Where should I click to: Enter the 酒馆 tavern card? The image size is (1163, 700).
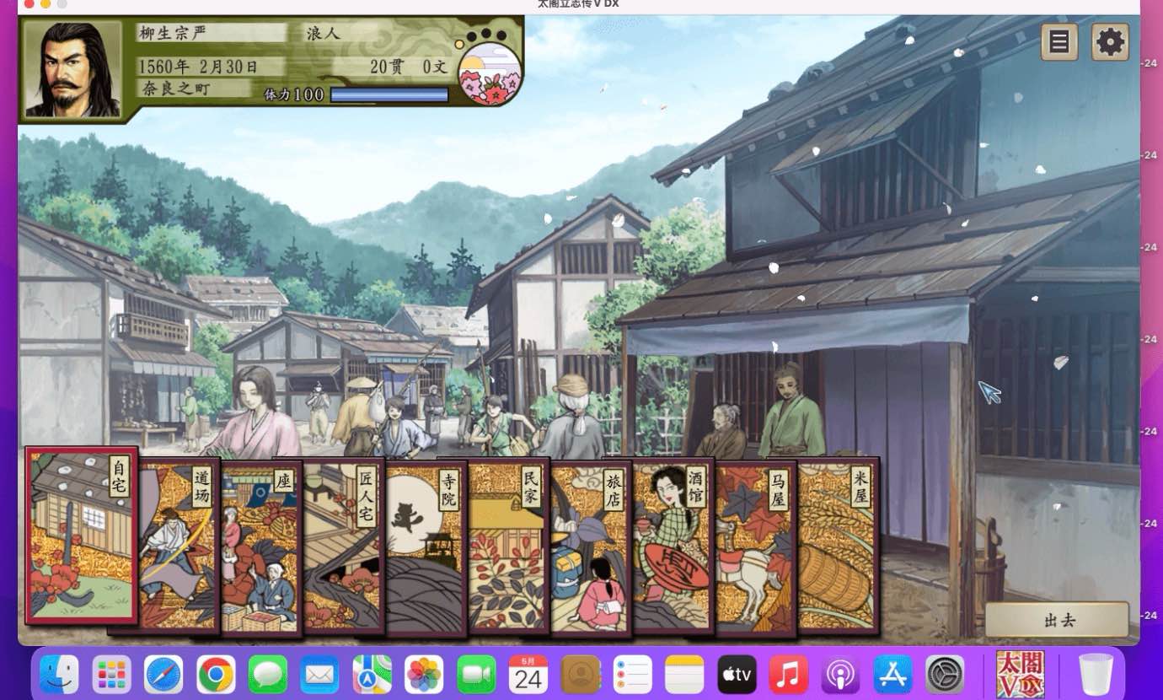click(x=673, y=548)
